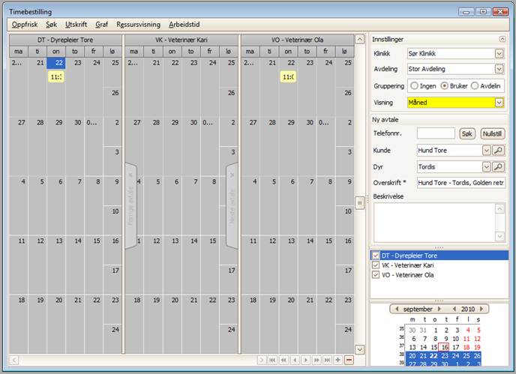Viewport: 516px width, 374px height.
Task: Go to previous month in the mini calendar
Action: click(x=395, y=309)
